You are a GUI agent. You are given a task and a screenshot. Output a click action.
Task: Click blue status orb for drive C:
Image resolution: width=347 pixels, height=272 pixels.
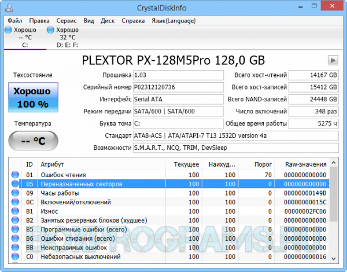click(x=9, y=30)
